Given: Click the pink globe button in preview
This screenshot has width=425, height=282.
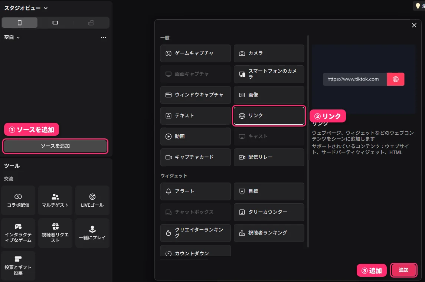Looking at the screenshot, I should (x=395, y=79).
